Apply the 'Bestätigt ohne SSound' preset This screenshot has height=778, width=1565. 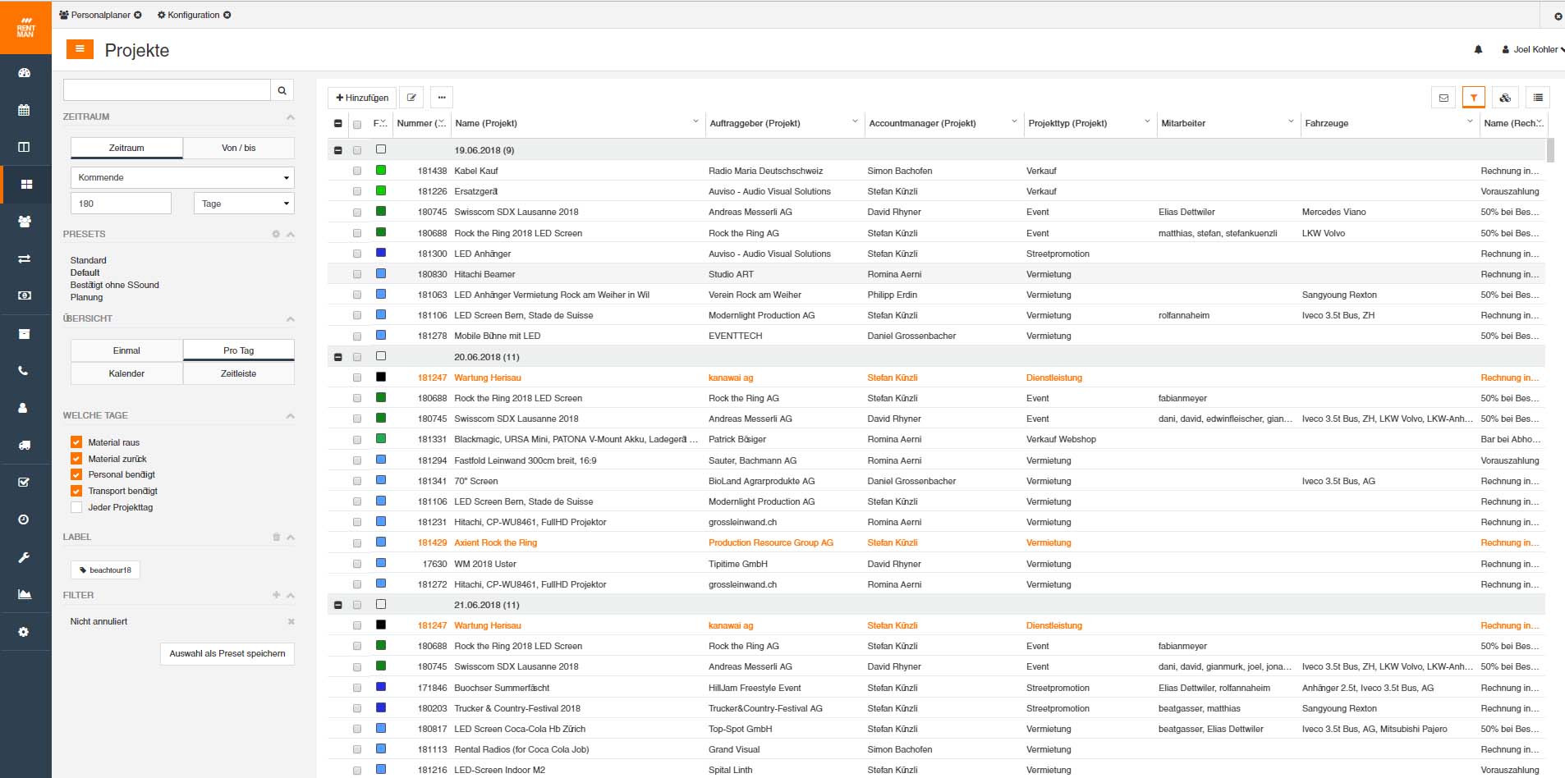coord(115,285)
